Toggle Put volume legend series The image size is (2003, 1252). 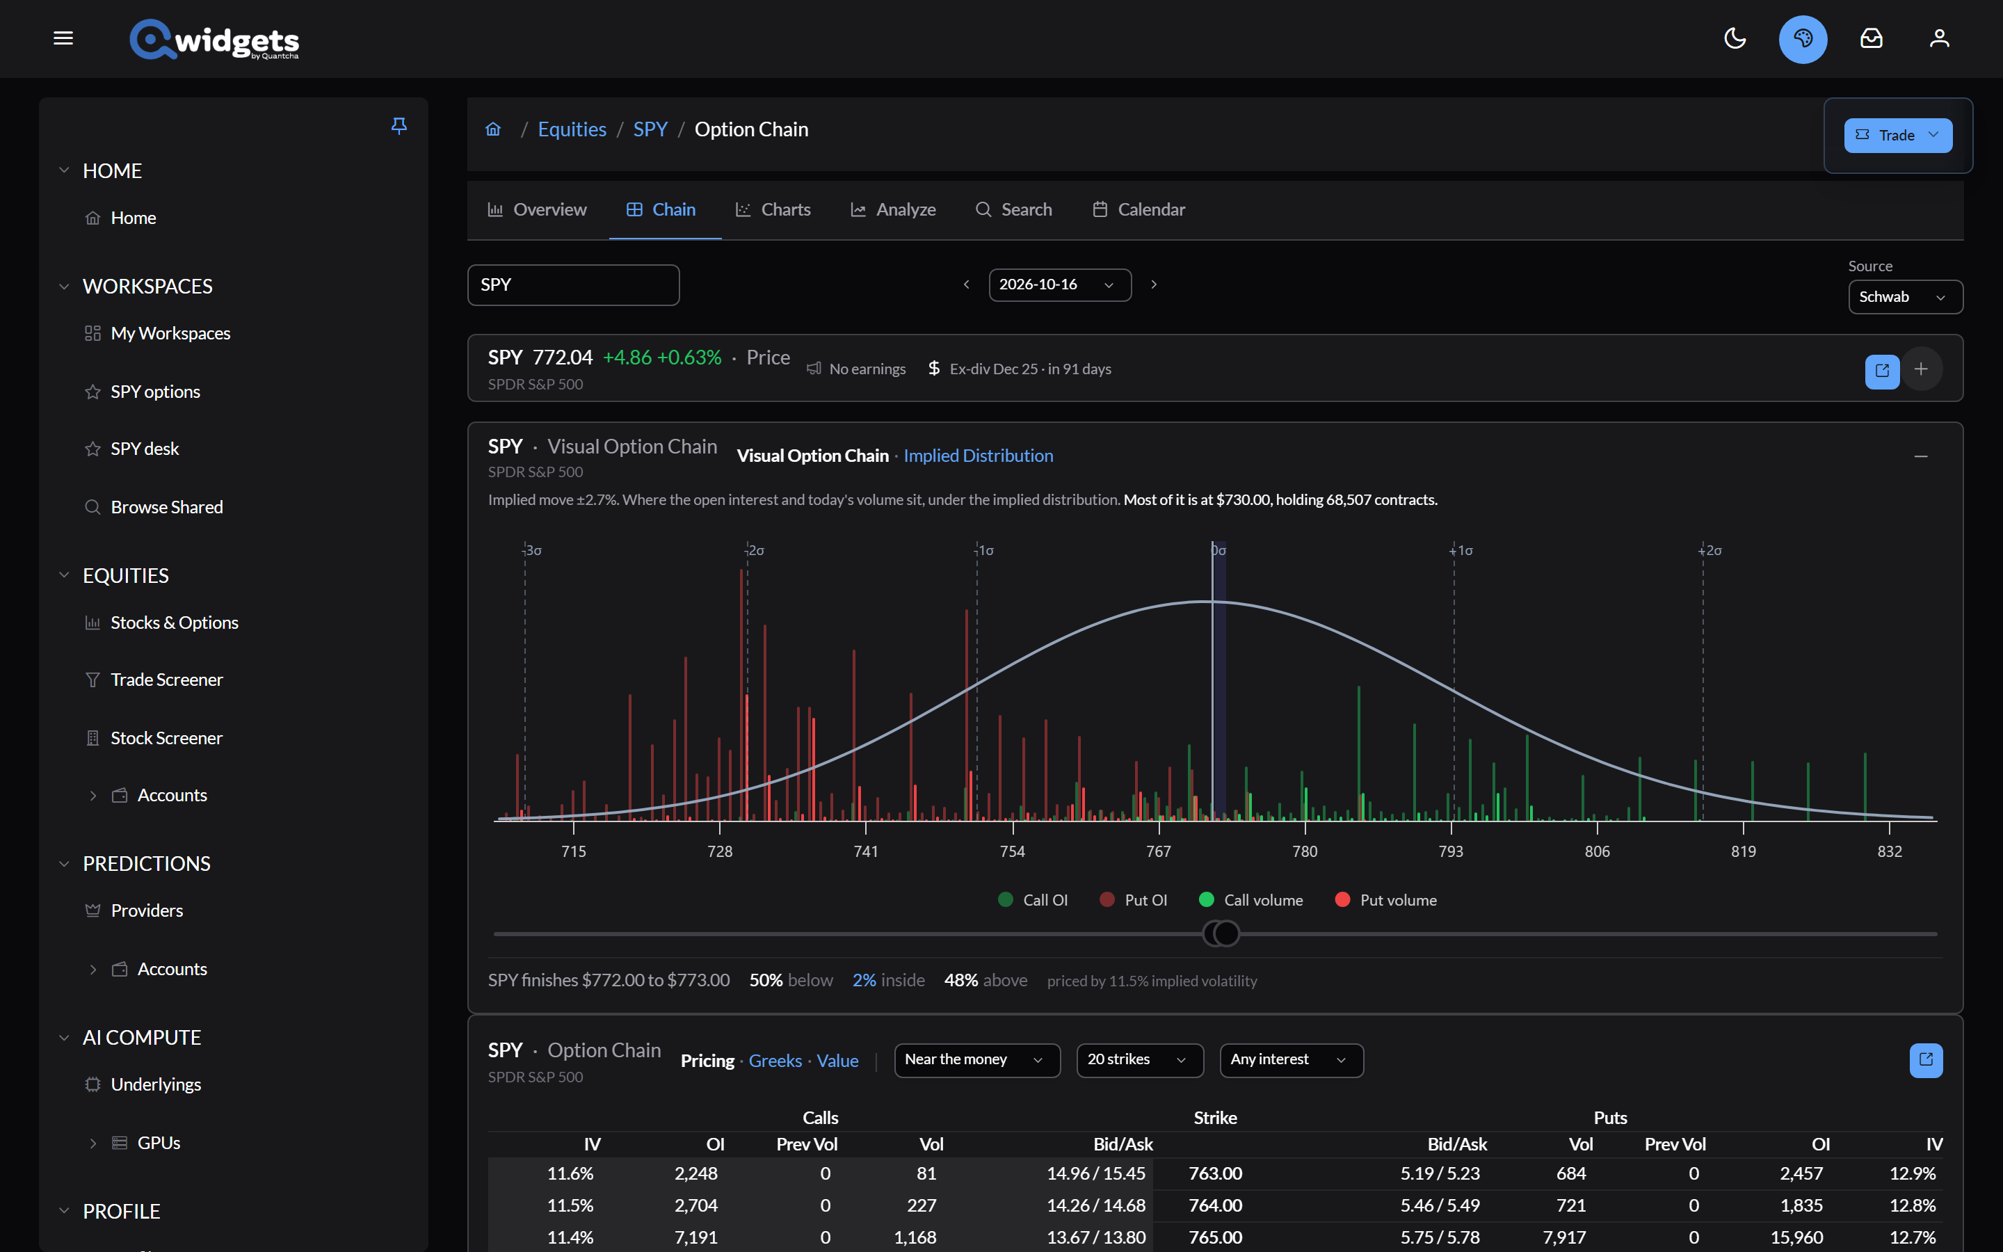pos(1385,900)
